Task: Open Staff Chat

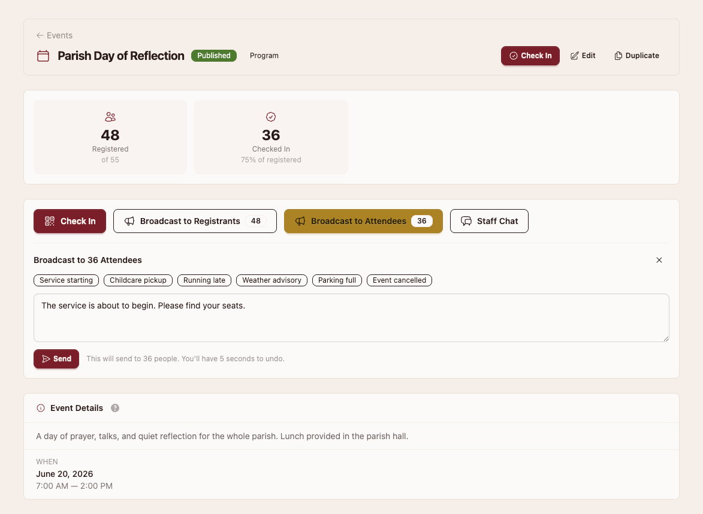Action: click(489, 221)
